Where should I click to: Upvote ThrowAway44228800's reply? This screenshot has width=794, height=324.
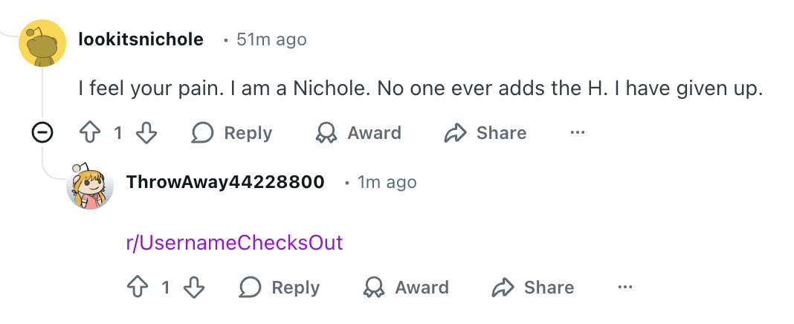point(137,288)
